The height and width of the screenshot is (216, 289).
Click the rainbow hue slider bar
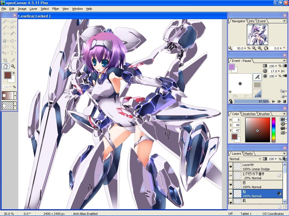click(273, 130)
